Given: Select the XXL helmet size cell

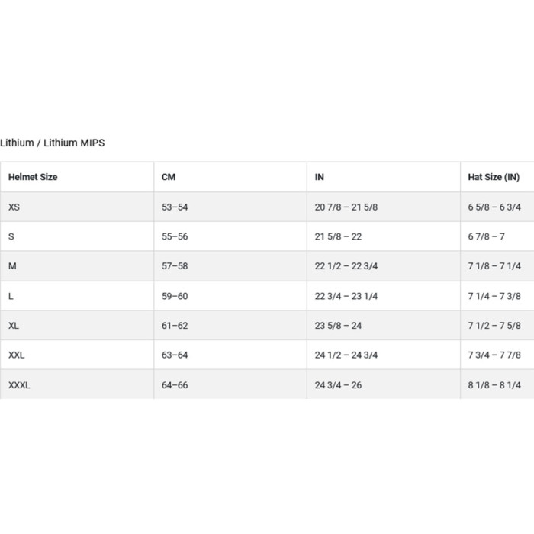Looking at the screenshot, I should pos(17,355).
